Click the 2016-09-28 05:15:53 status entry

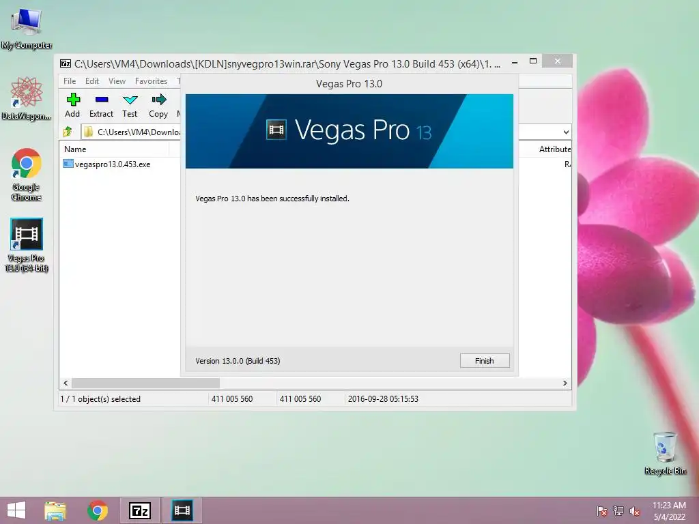(383, 398)
